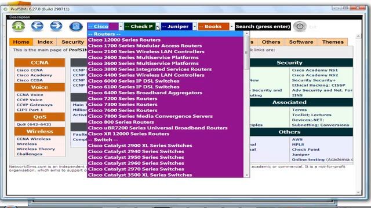Switch to the Software tab
Viewport: 371px width, 208px height.
pos(301,42)
